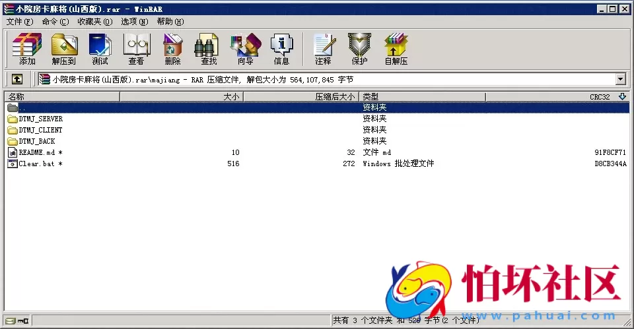The image size is (634, 329).
Task: Sort by the 压缩后大小 column header
Action: click(x=301, y=96)
